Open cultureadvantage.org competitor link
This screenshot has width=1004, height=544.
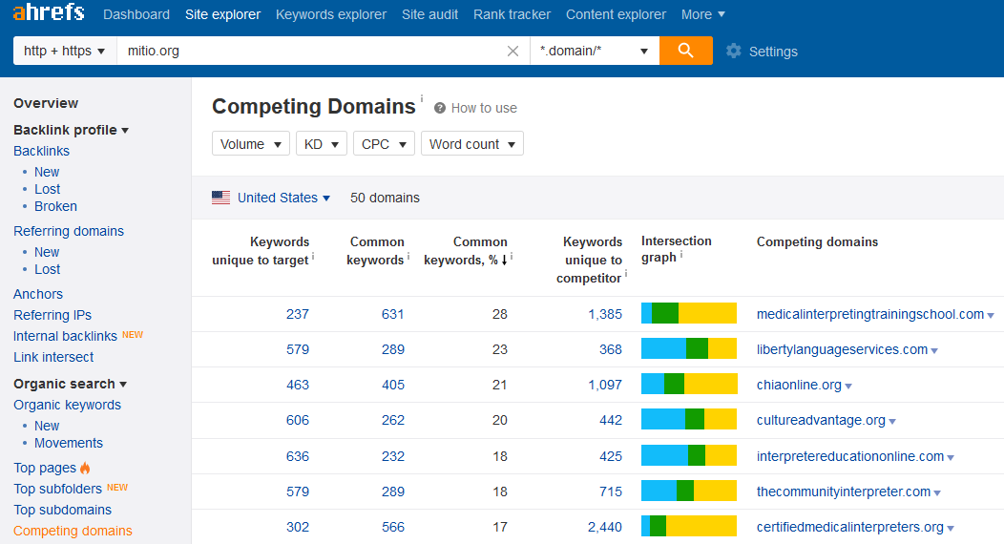(x=821, y=420)
